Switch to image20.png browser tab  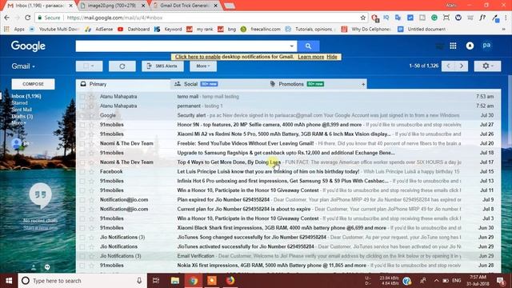click(x=113, y=6)
